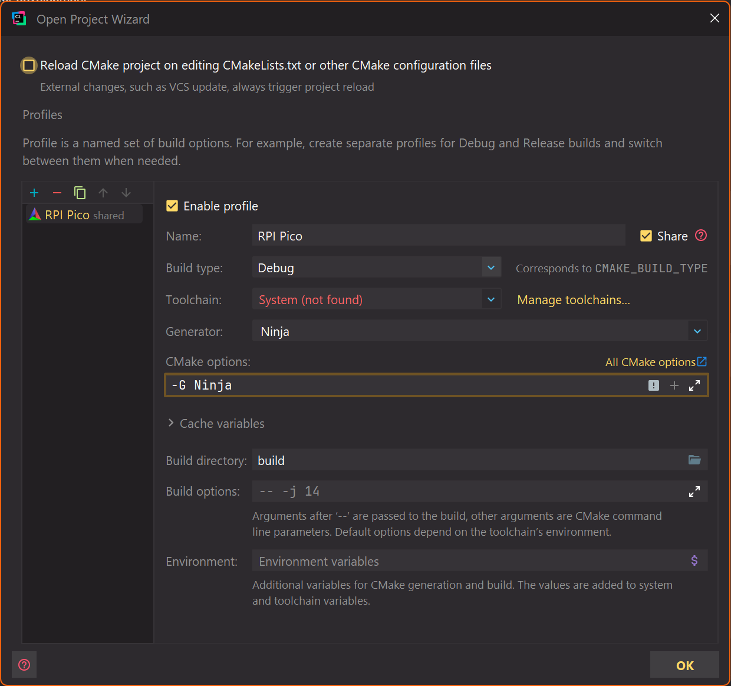Toggle the Share checkbox
The width and height of the screenshot is (731, 686).
coord(646,236)
